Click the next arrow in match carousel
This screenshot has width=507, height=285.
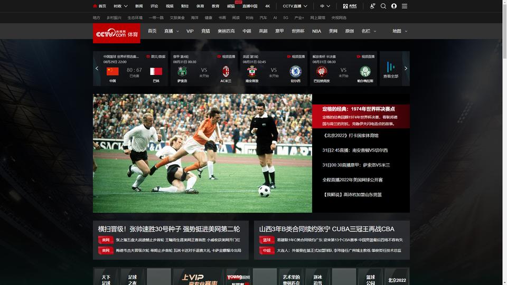tap(406, 69)
